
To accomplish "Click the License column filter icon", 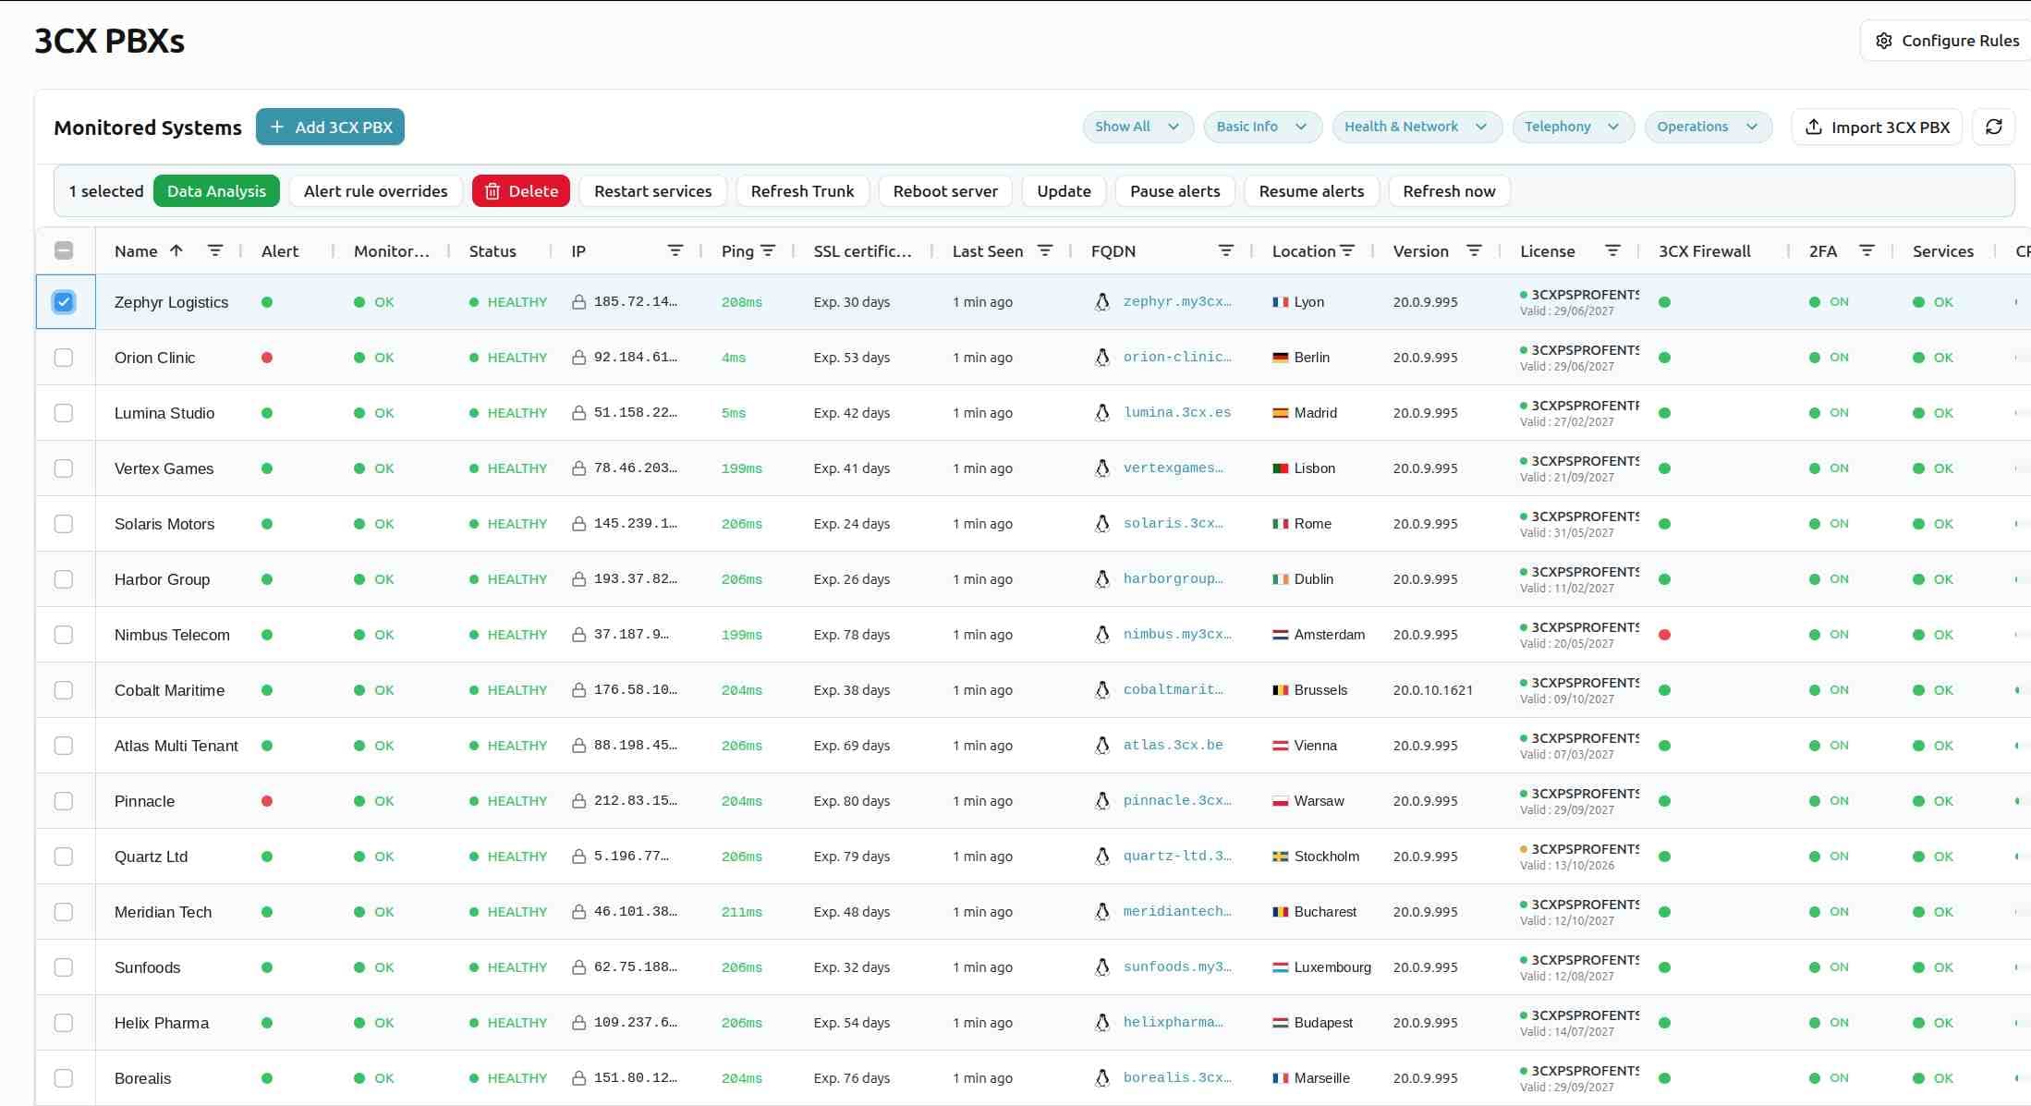I will coord(1612,250).
